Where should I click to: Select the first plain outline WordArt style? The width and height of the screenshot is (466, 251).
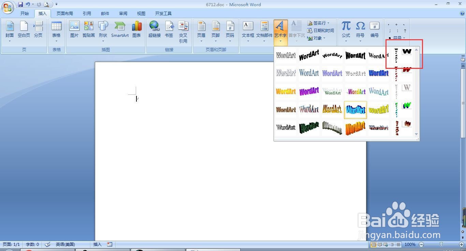[x=286, y=55]
